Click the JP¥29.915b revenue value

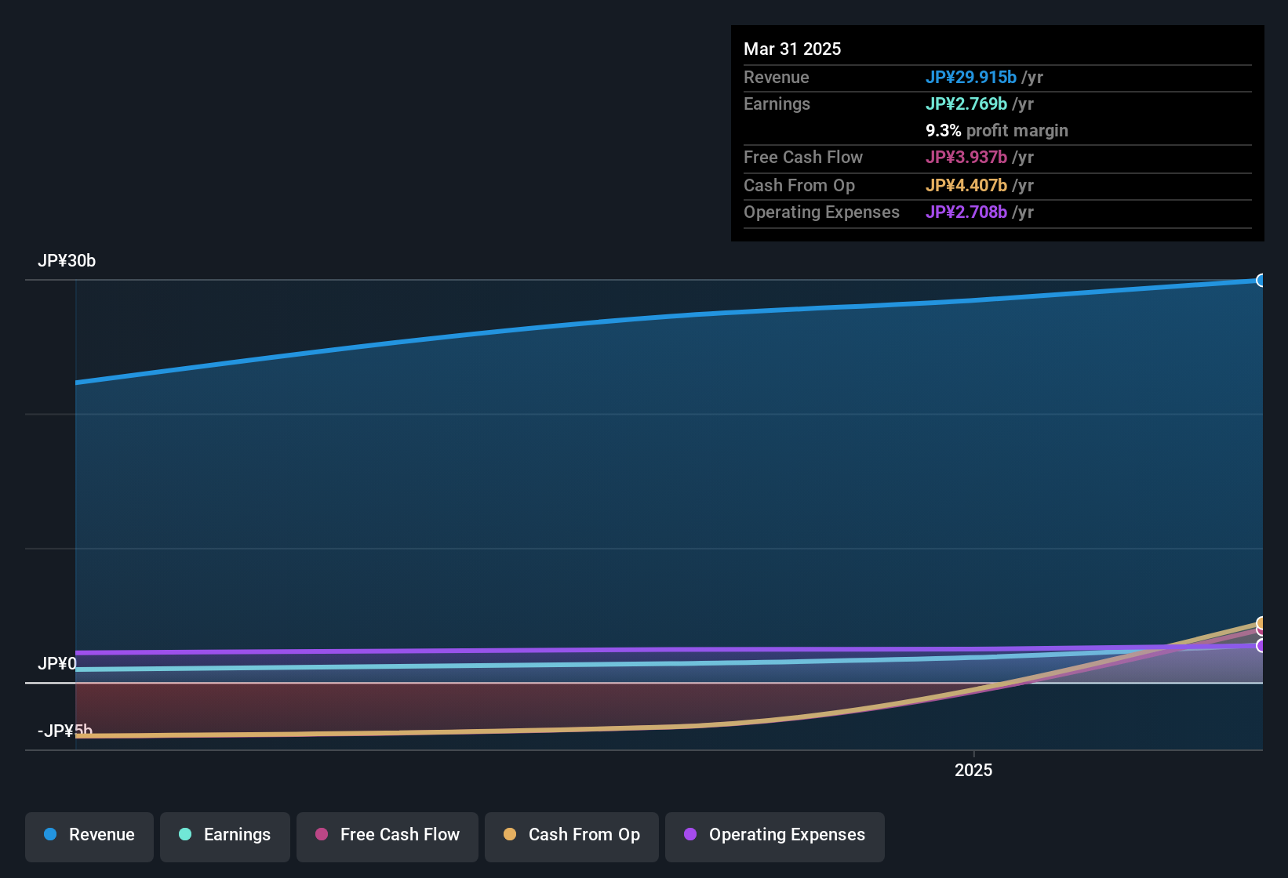[971, 78]
